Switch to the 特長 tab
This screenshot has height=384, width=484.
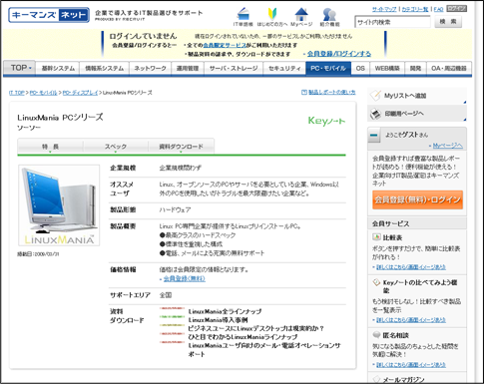tap(50, 147)
